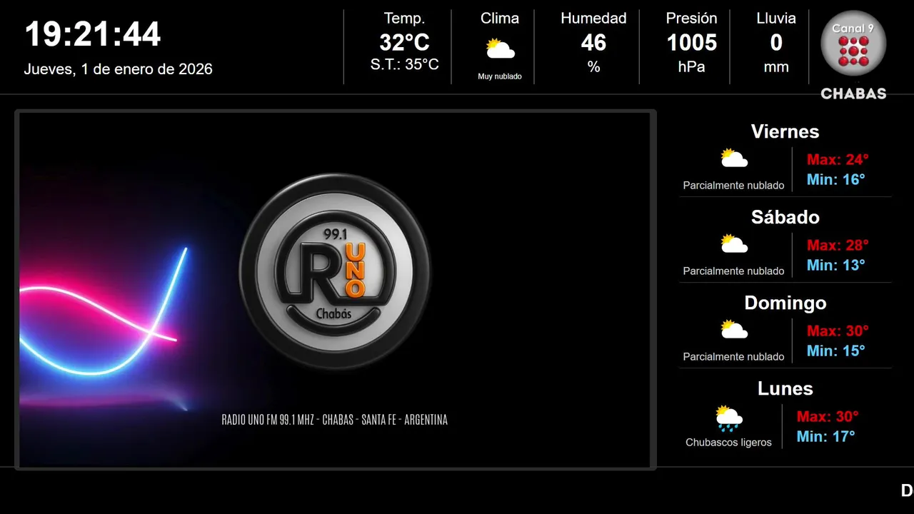Click the Viernes forecast heading

point(785,131)
